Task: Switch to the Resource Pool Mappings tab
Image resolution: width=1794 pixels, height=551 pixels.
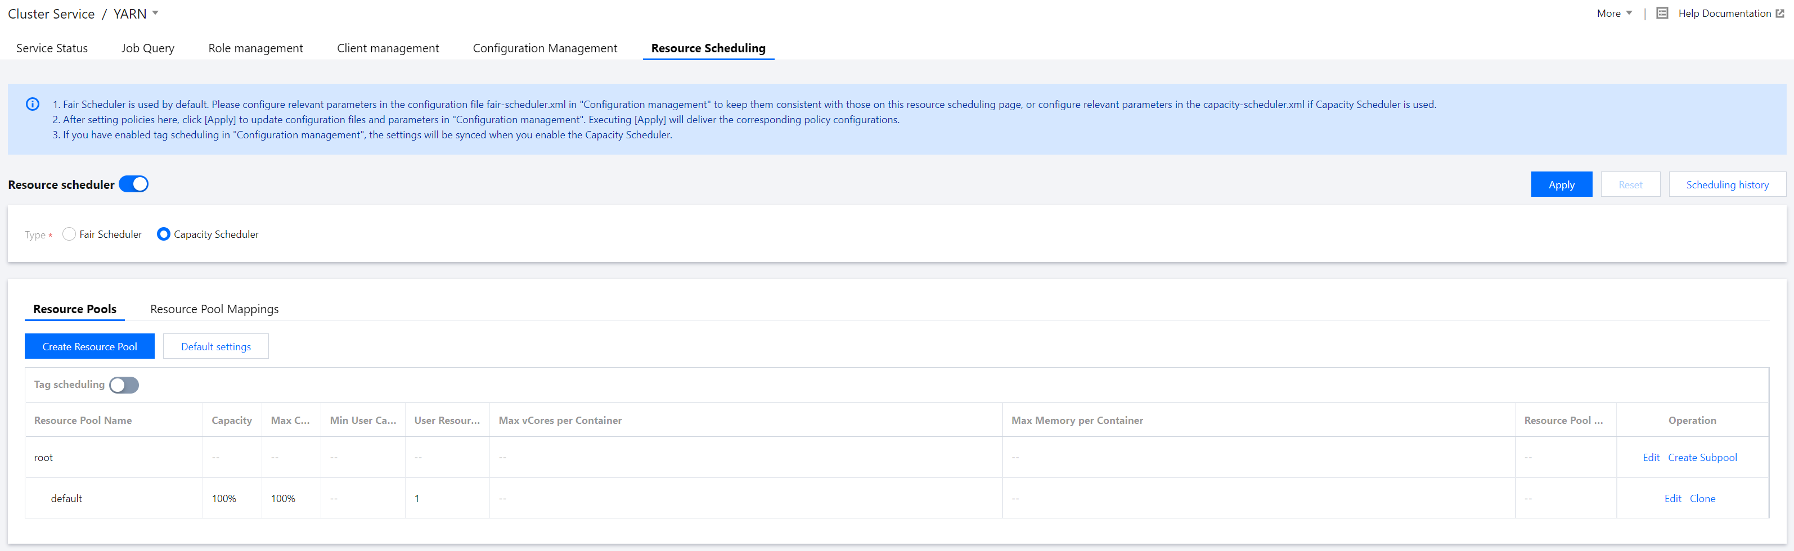Action: tap(214, 309)
